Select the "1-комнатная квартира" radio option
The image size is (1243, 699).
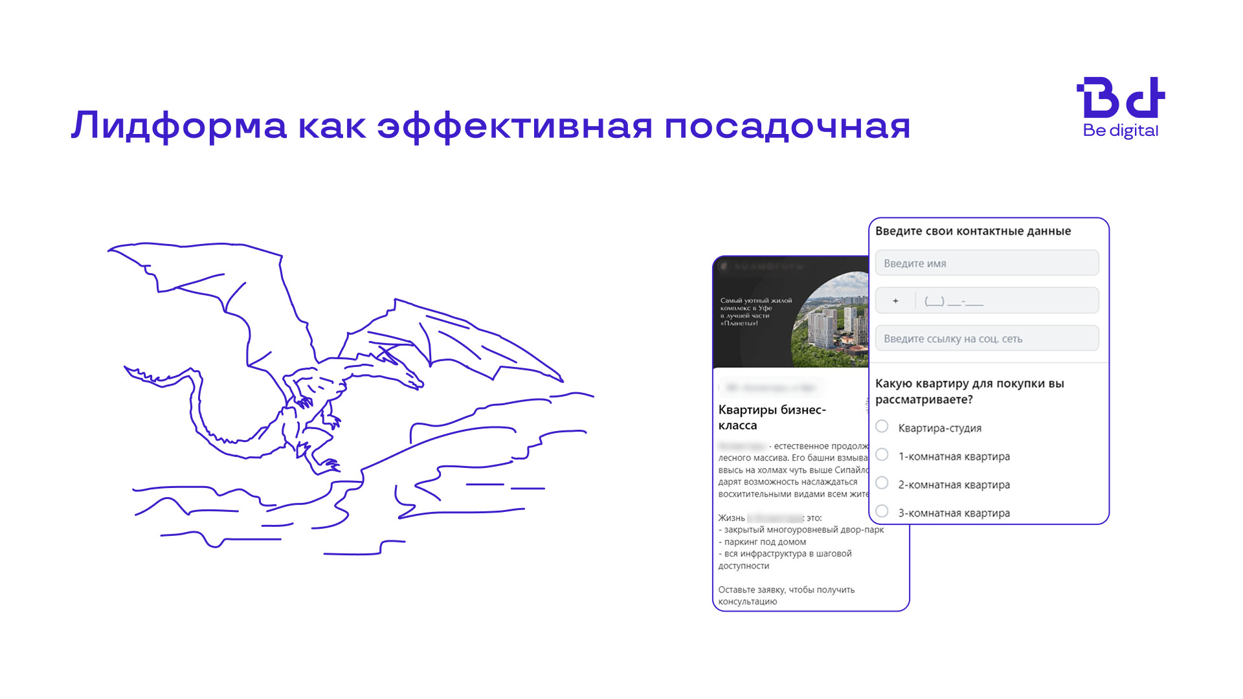[882, 455]
